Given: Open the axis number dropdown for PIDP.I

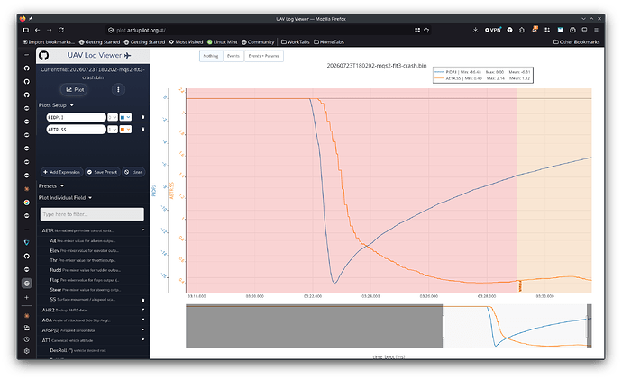Looking at the screenshot, I should [113, 117].
